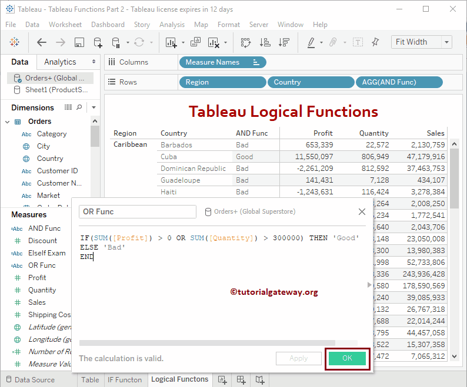This screenshot has width=467, height=387.
Task: Add new worksheet tab icon
Action: point(222,379)
